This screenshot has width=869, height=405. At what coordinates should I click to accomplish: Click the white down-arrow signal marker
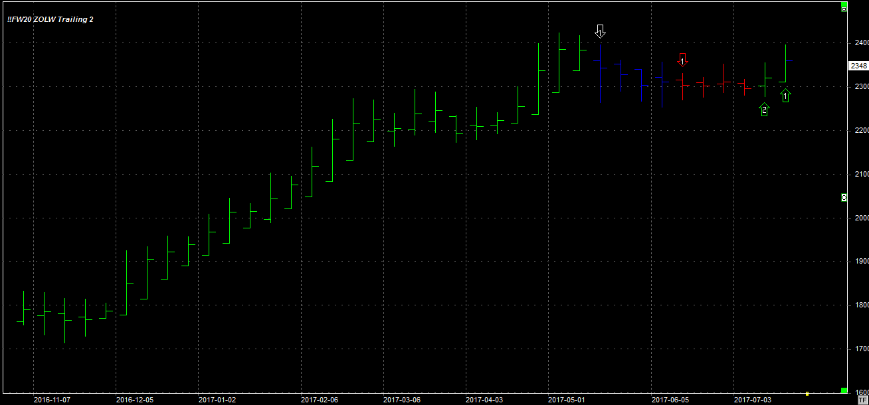point(600,31)
